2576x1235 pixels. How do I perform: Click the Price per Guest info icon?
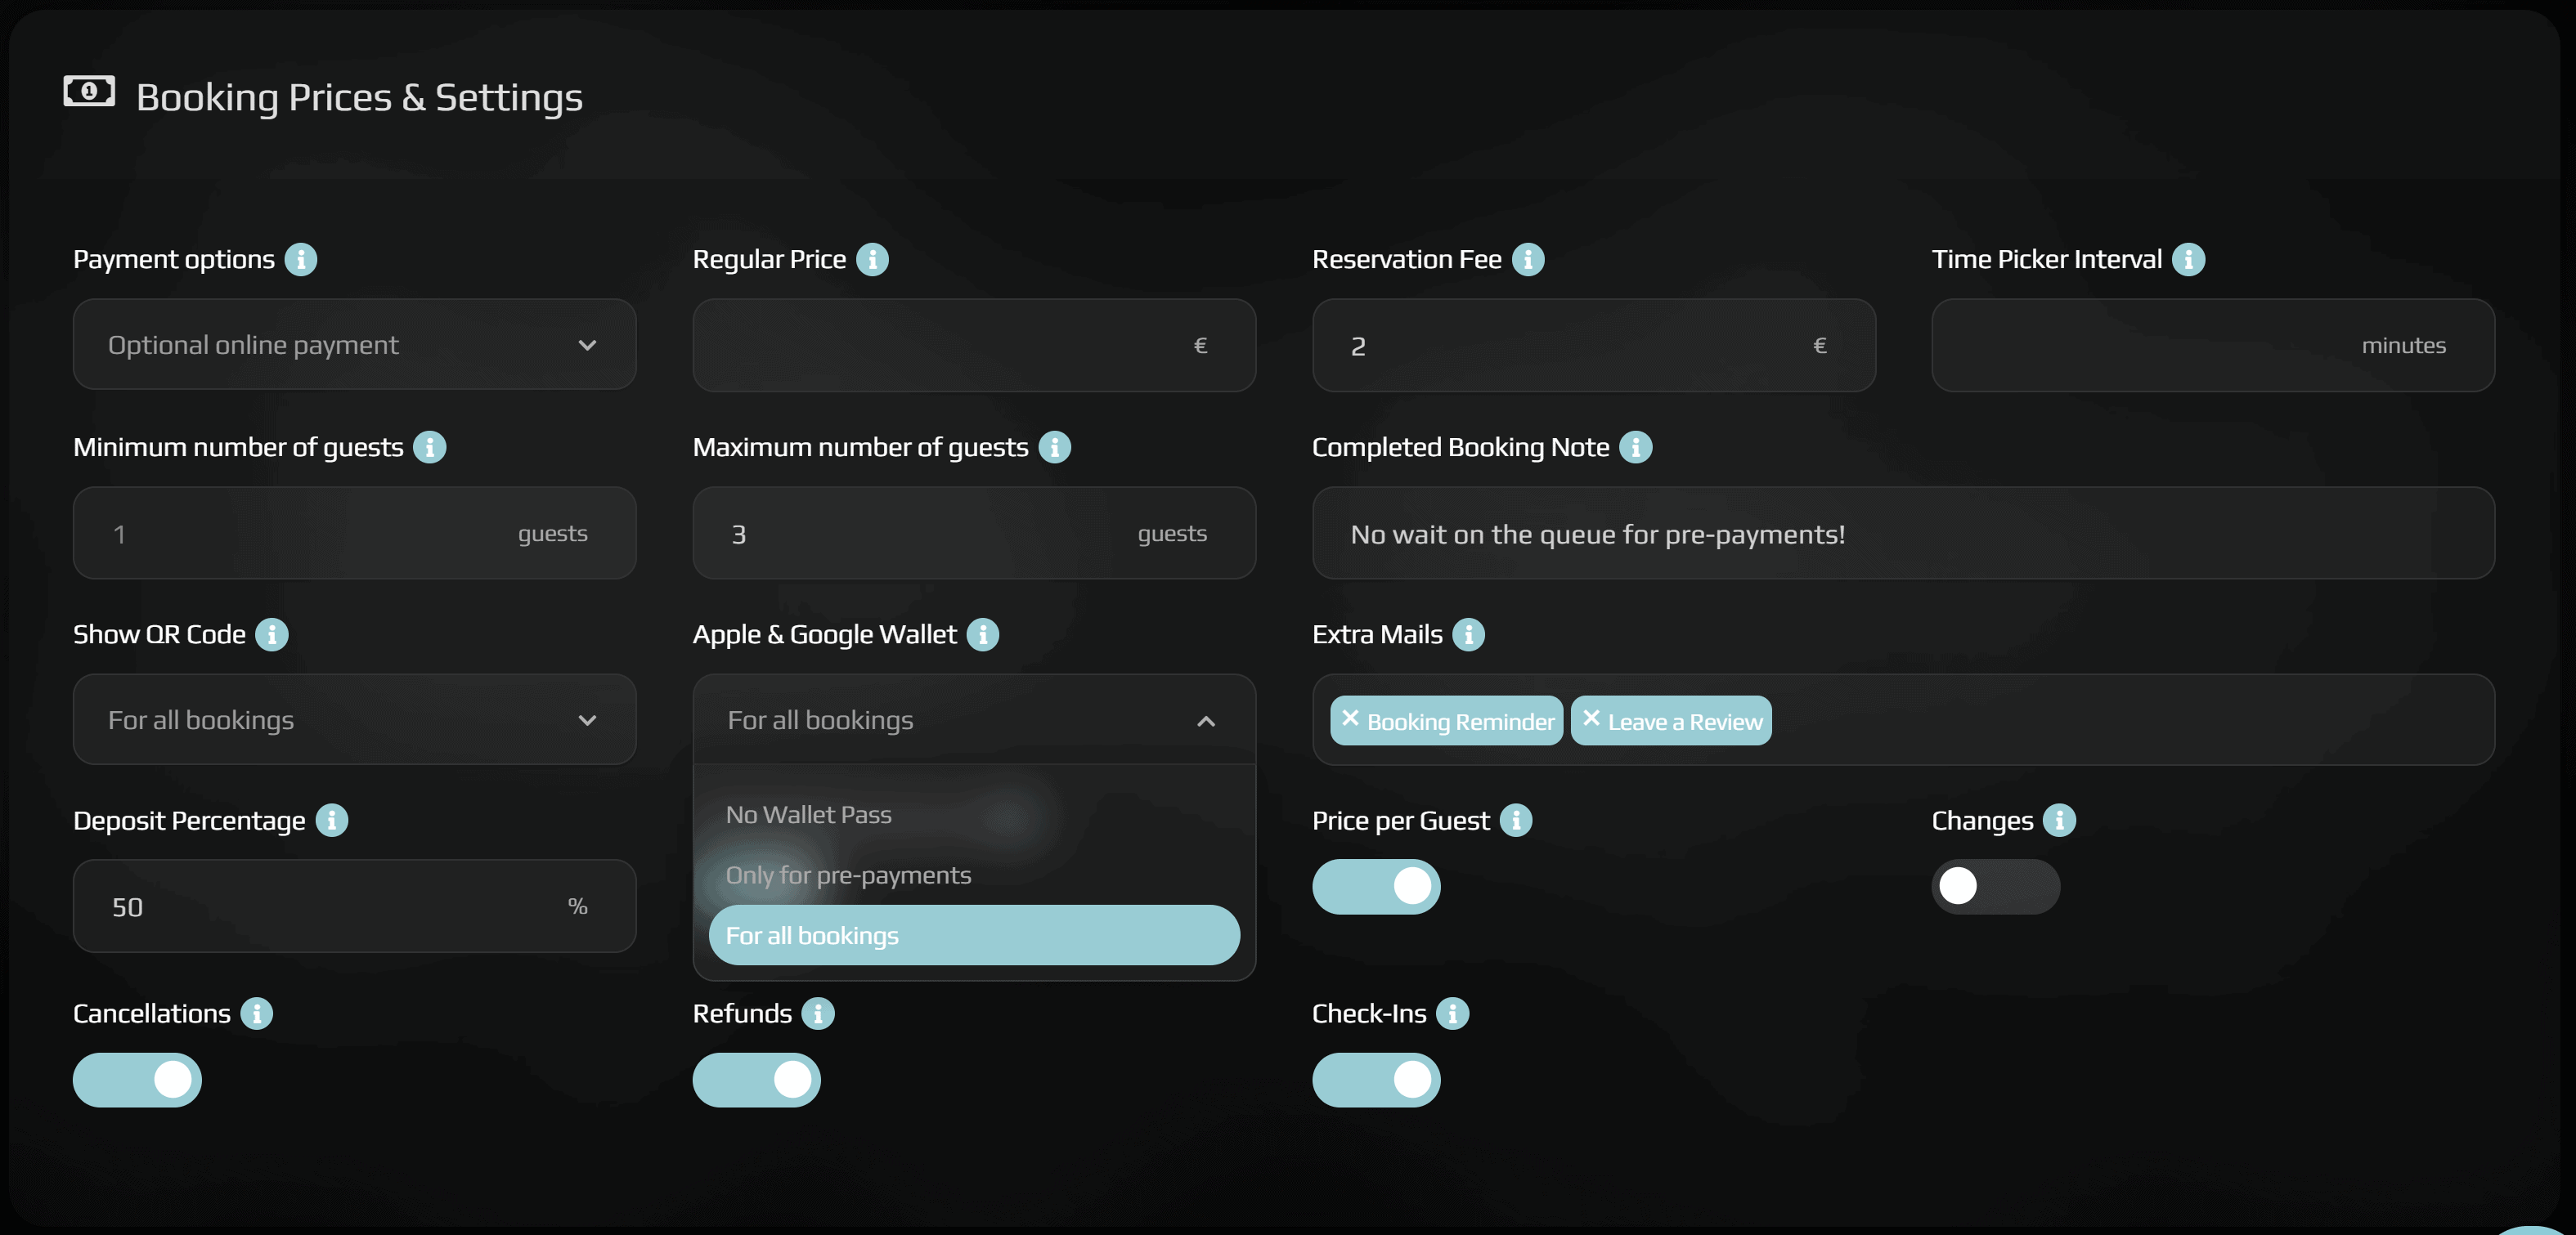[1516, 821]
